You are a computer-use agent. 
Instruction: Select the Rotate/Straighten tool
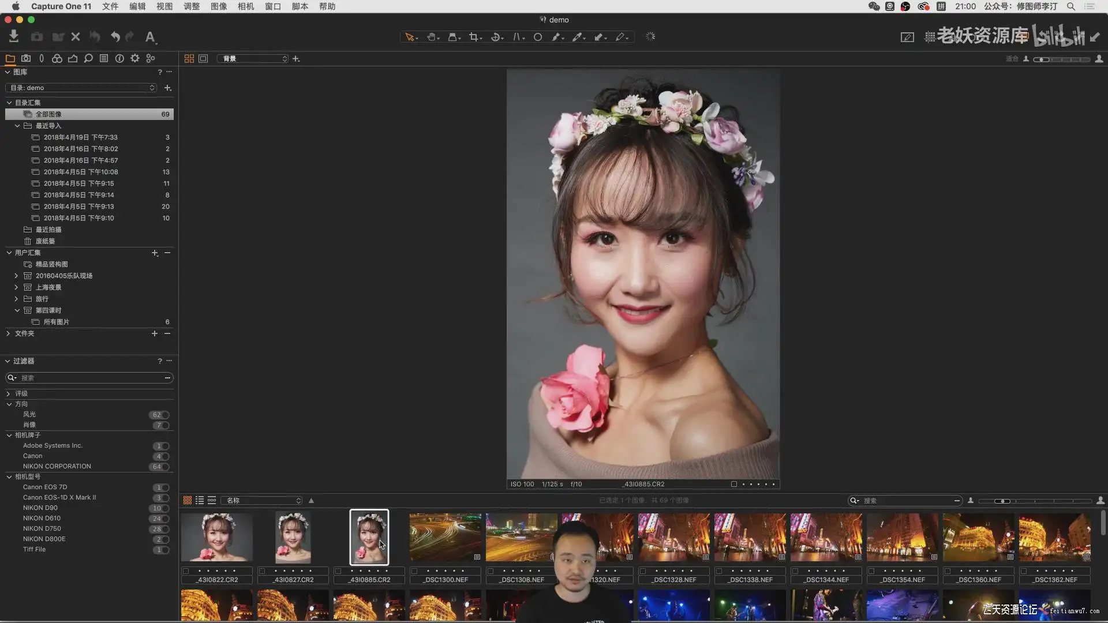coord(495,37)
